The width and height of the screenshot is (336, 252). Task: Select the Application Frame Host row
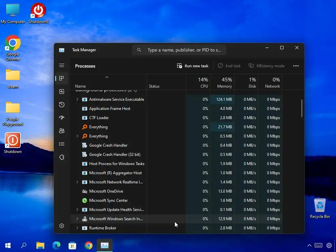point(176,109)
